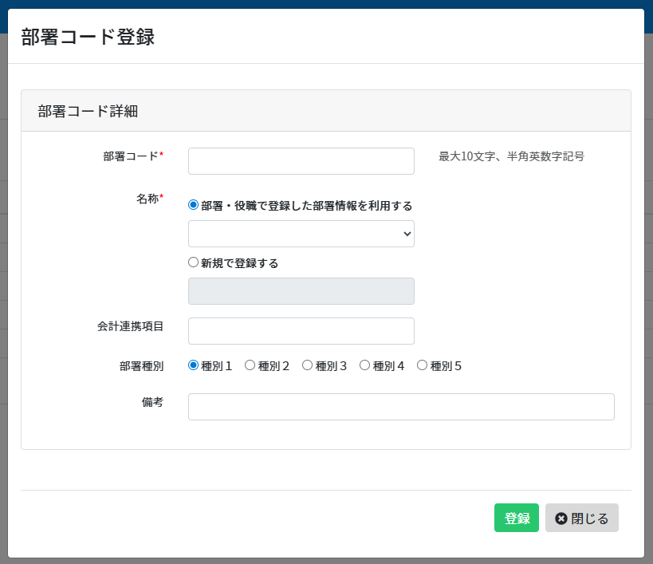Select the 種別1 radio button
Image resolution: width=653 pixels, height=564 pixels.
193,365
